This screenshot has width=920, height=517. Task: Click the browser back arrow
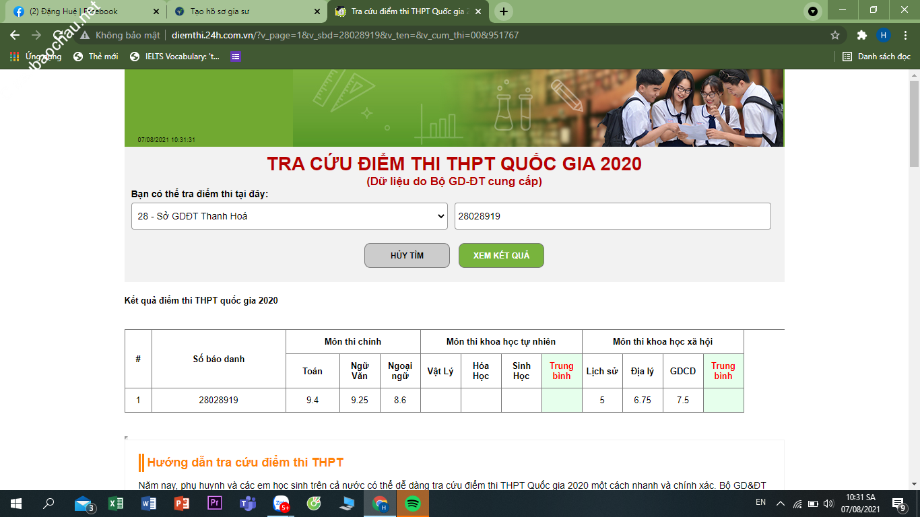[15, 35]
